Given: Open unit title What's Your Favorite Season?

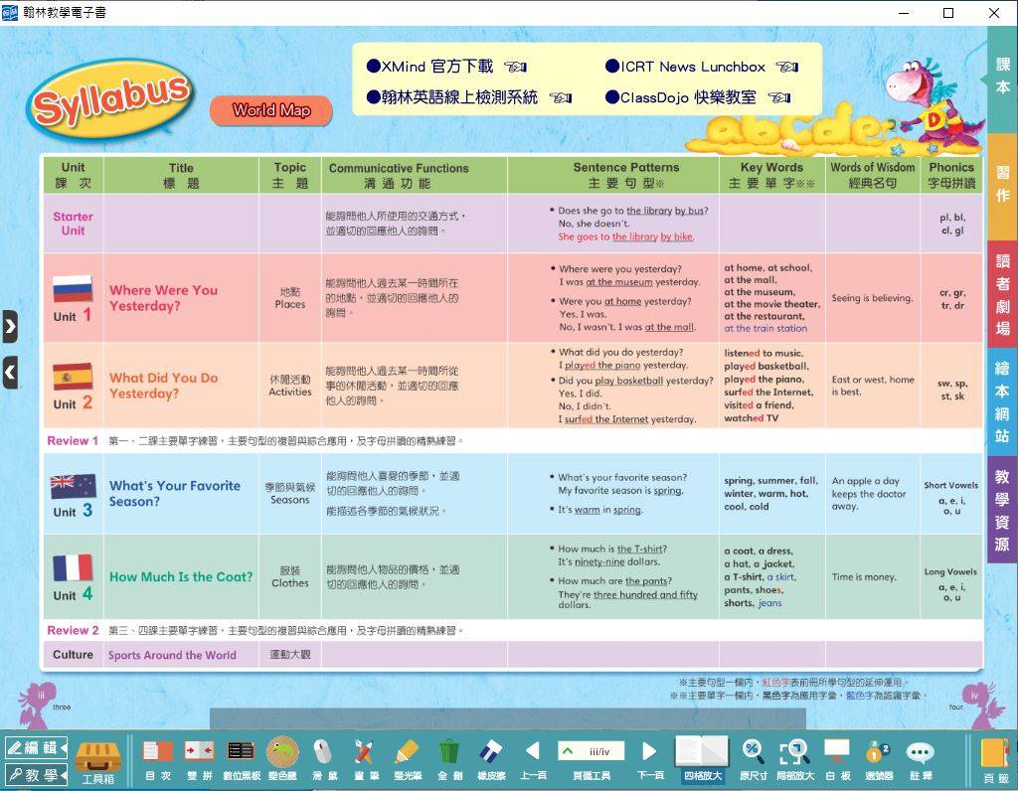Looking at the screenshot, I should point(175,493).
